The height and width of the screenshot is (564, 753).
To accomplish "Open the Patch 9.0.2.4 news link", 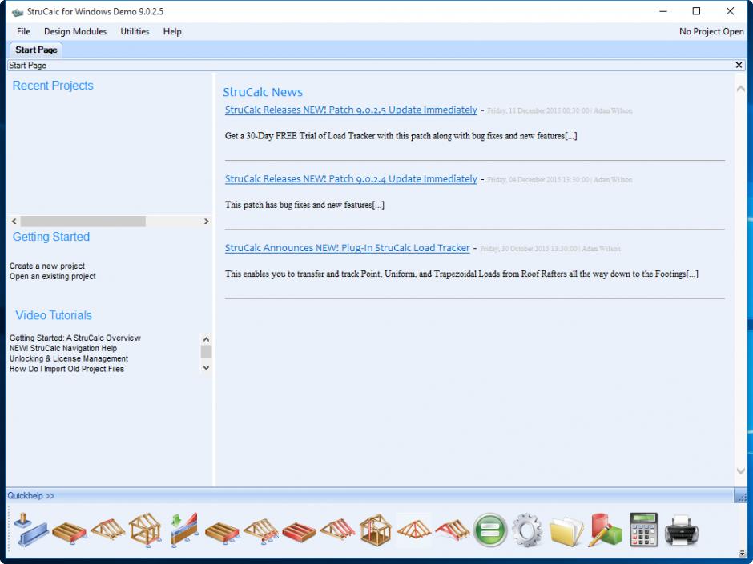I will click(x=351, y=179).
